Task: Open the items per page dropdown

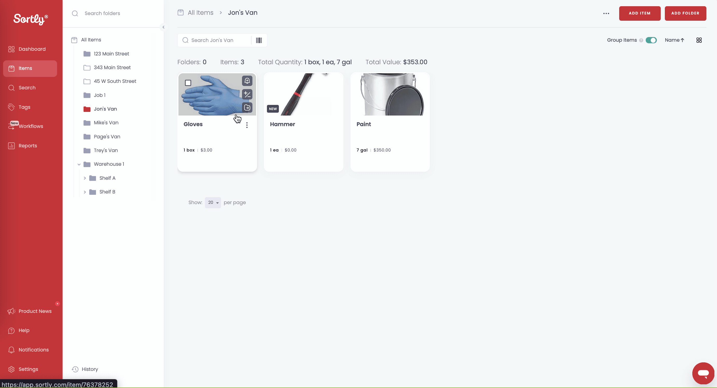Action: pyautogui.click(x=213, y=203)
